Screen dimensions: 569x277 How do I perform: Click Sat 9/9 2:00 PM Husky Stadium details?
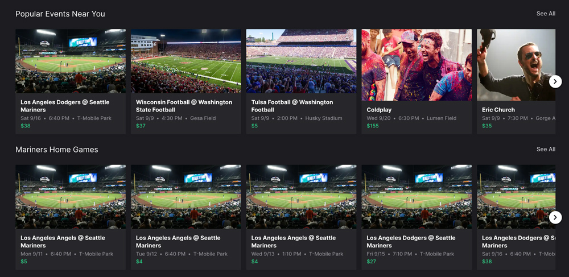point(297,118)
